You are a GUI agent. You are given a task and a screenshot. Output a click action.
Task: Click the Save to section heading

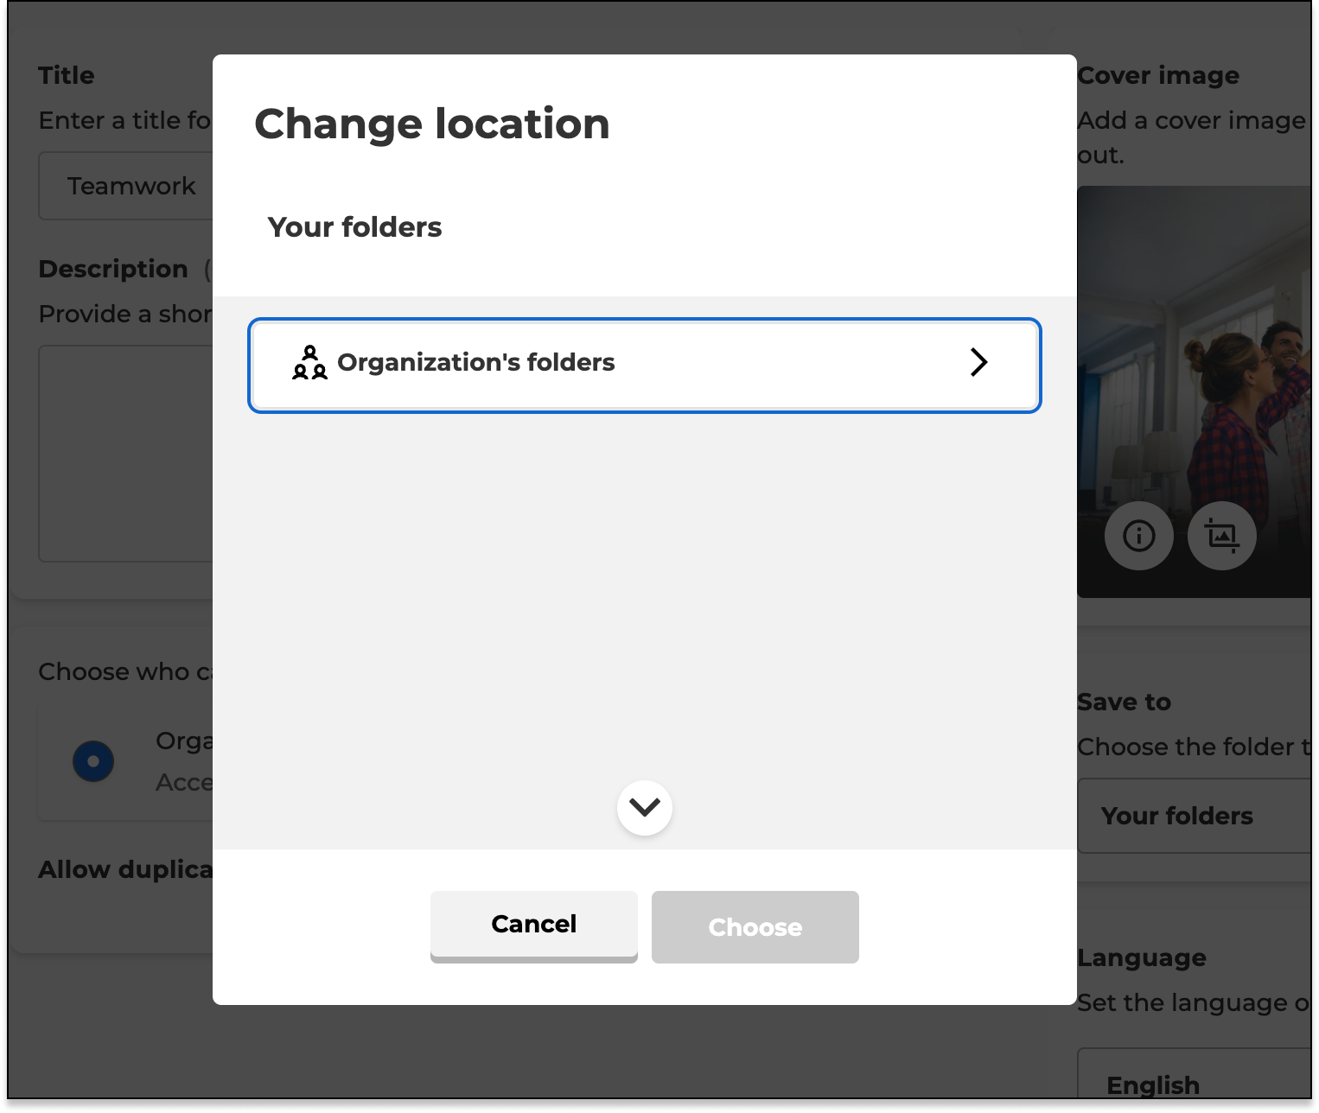click(1124, 702)
